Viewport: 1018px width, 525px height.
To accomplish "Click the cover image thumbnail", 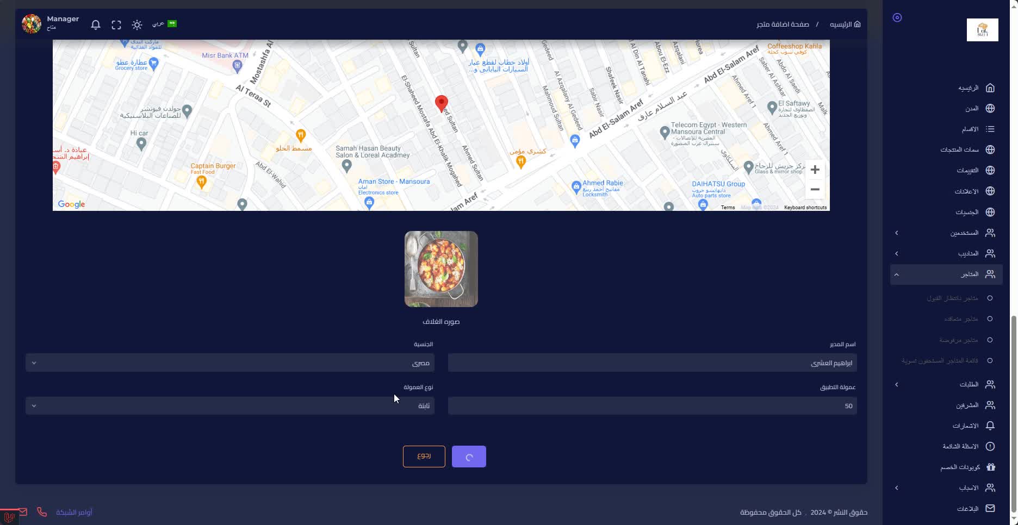I will point(441,269).
